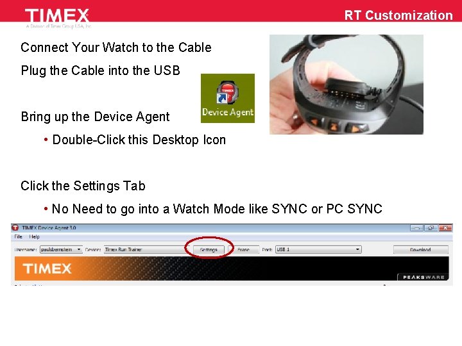
Task: Click the Settings button in Device Agent
Action: (209, 249)
